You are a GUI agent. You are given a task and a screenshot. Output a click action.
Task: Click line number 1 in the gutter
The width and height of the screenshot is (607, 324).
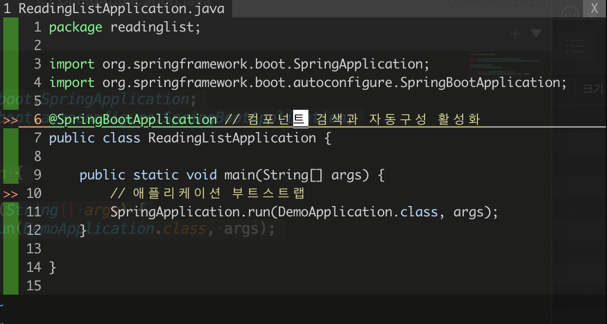[37, 27]
